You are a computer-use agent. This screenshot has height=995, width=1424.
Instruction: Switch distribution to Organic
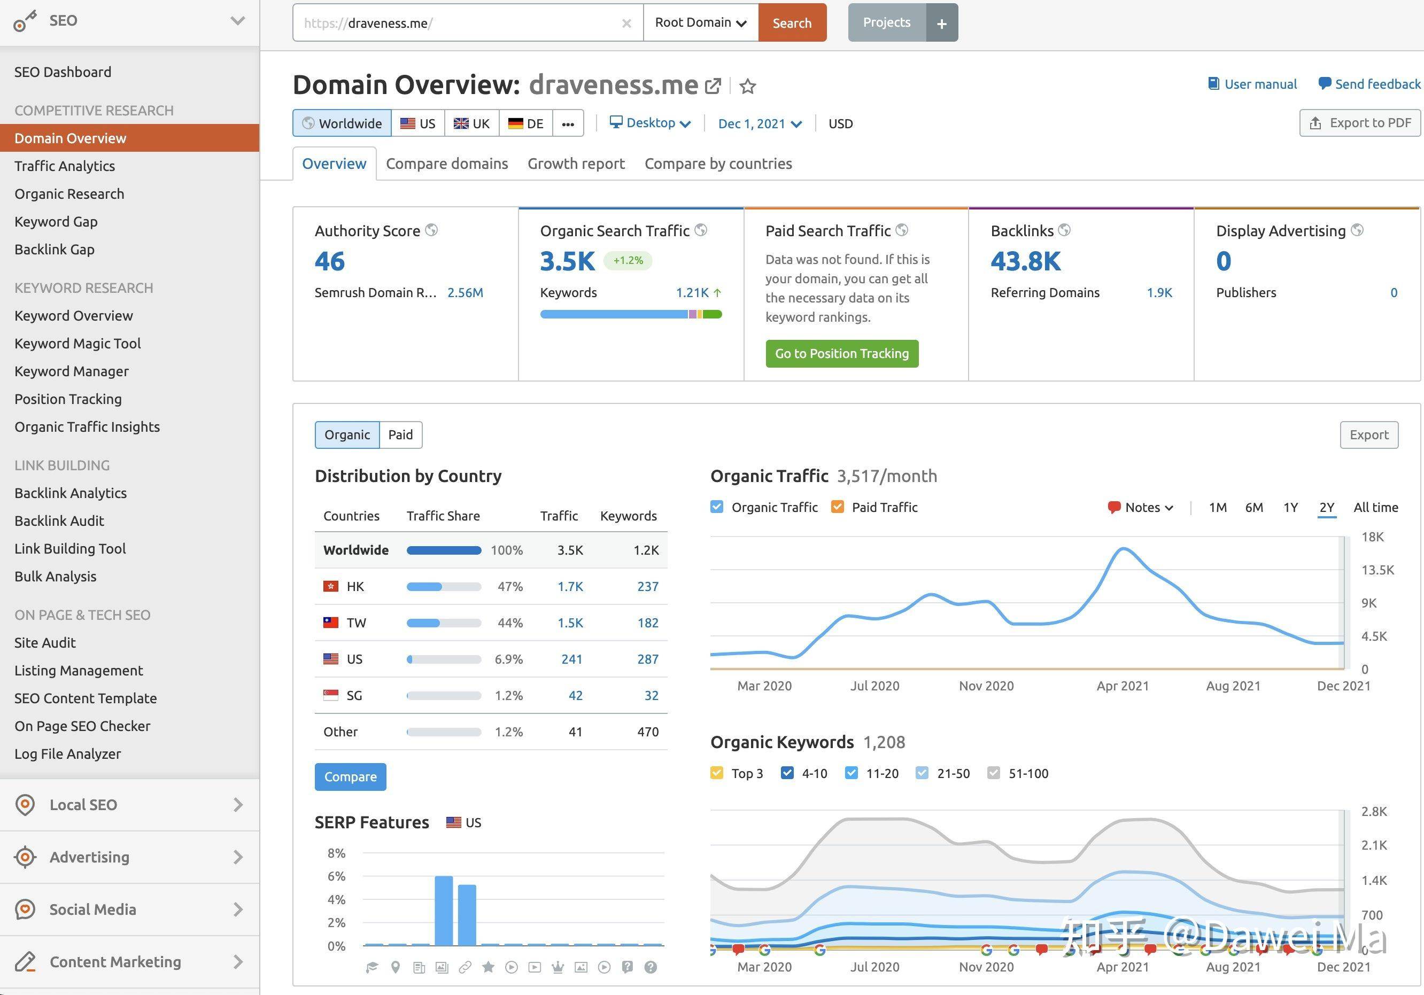(347, 434)
